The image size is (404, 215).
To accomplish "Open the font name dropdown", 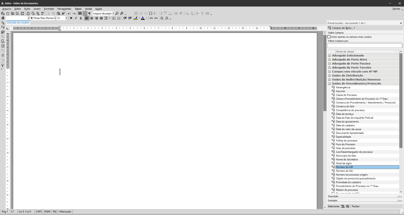I will [x=55, y=18].
